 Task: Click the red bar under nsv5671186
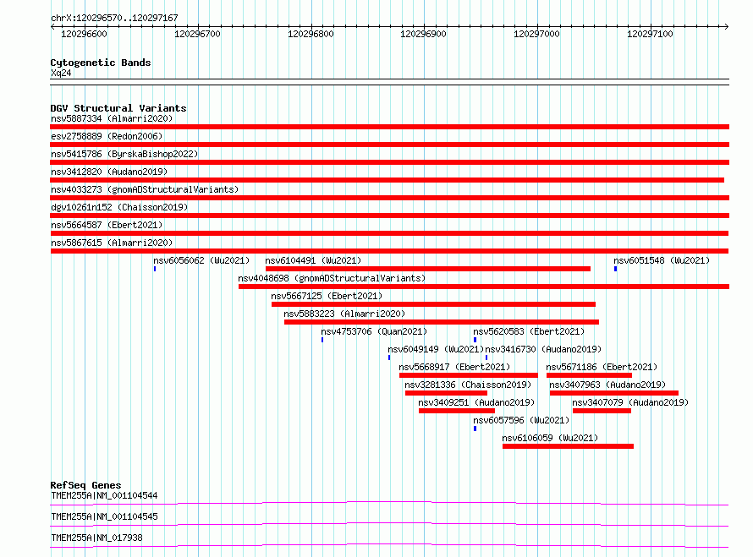(x=589, y=375)
